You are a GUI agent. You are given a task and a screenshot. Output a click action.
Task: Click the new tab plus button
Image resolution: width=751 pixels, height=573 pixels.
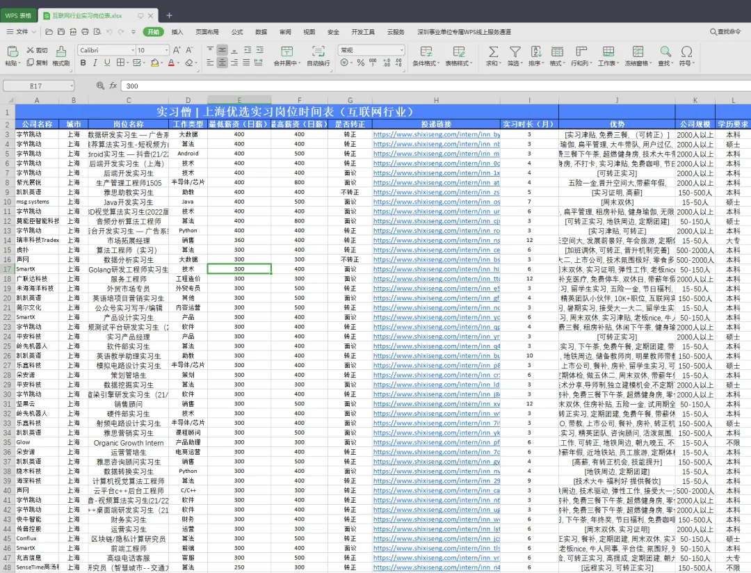(x=169, y=15)
